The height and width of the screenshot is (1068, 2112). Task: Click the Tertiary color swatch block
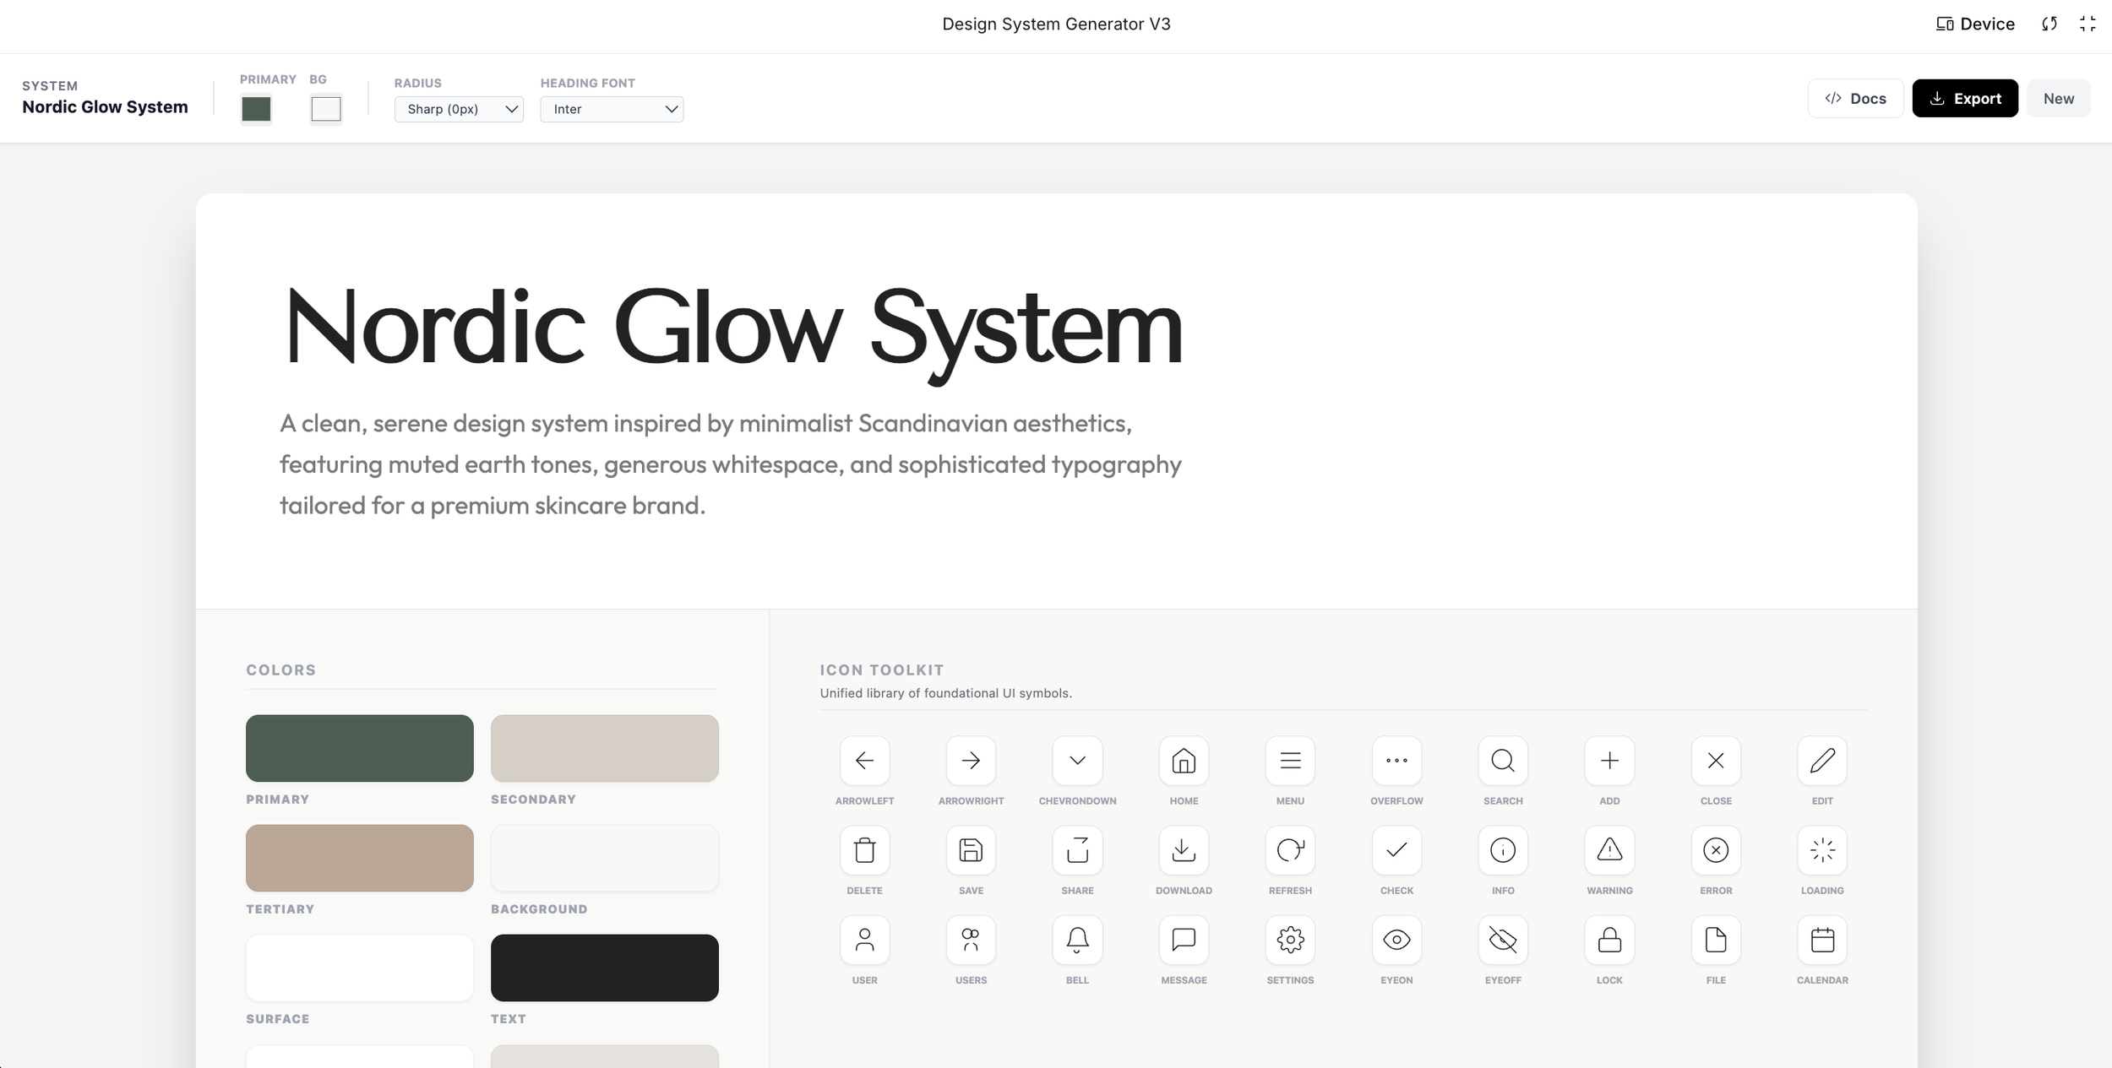tap(360, 858)
